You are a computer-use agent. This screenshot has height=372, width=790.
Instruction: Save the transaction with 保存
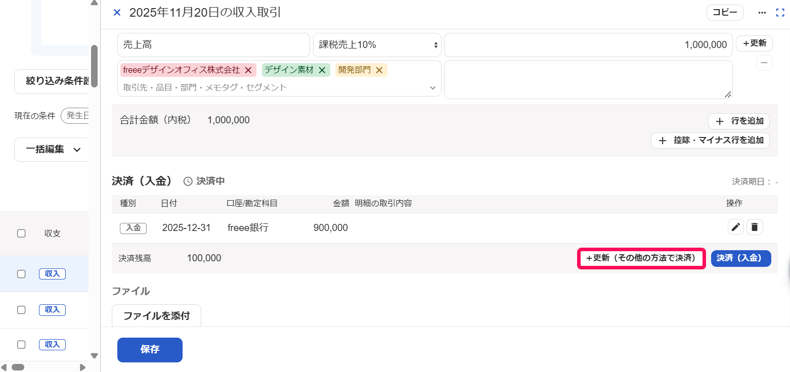(x=150, y=350)
